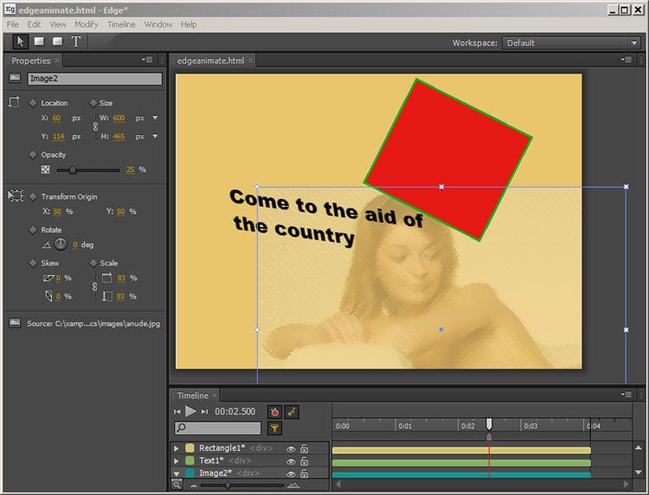Open the height unit dropdown arrow

pyautogui.click(x=155, y=136)
